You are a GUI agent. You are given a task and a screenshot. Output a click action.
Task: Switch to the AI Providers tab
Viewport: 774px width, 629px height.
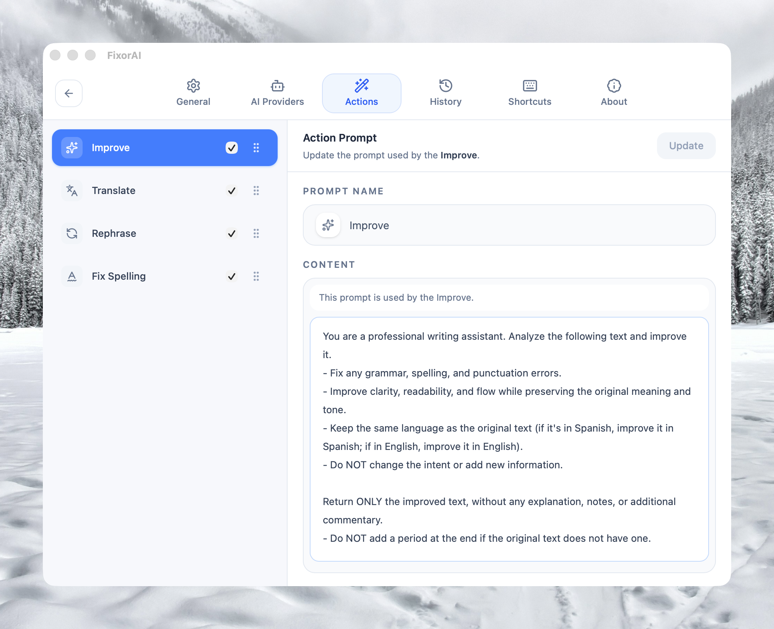(277, 93)
